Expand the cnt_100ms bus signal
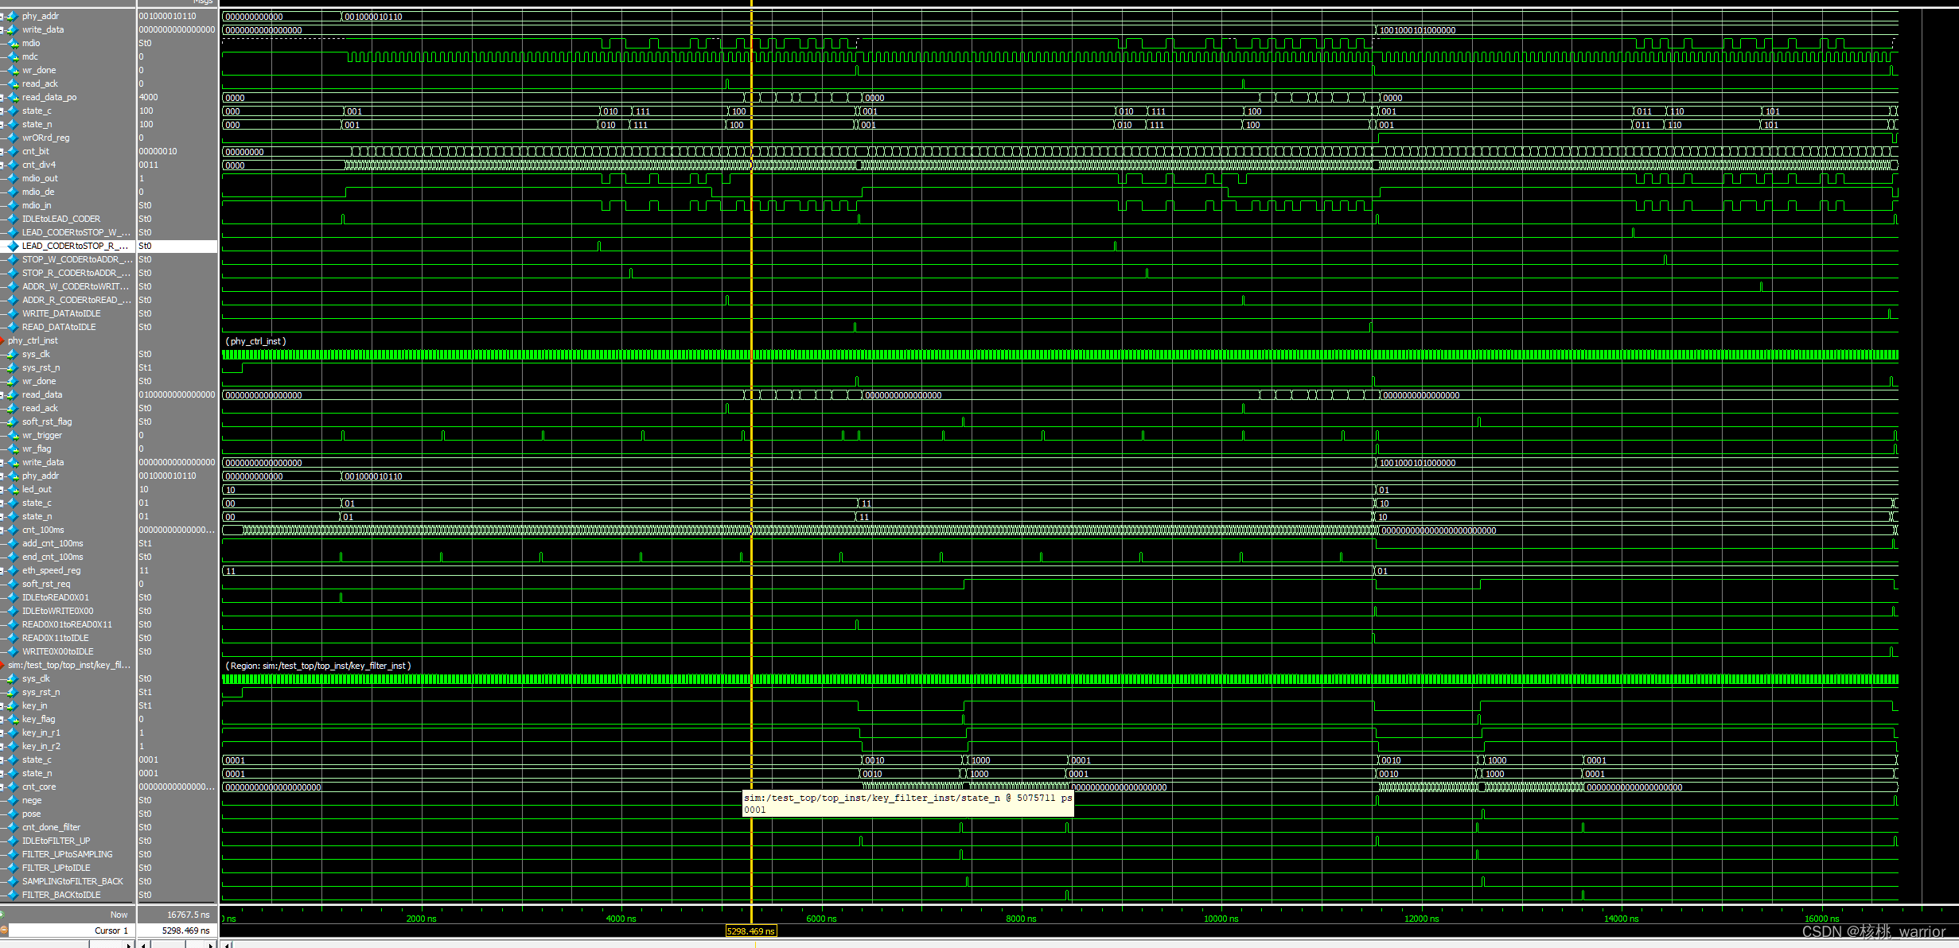Viewport: 1959px width, 948px height. point(2,530)
